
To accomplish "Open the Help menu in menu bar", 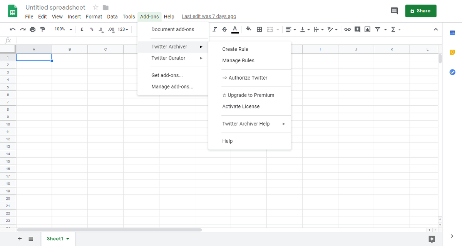I will click(169, 17).
